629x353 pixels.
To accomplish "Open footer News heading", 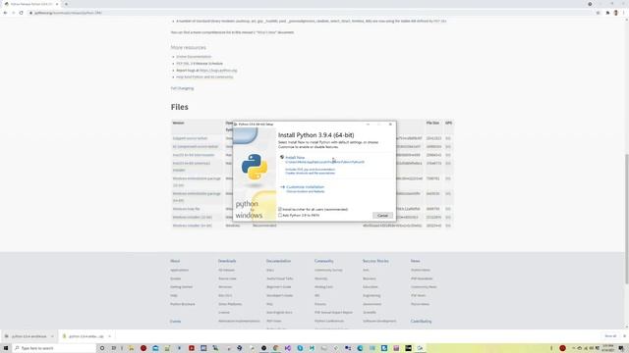I will click(x=415, y=261).
